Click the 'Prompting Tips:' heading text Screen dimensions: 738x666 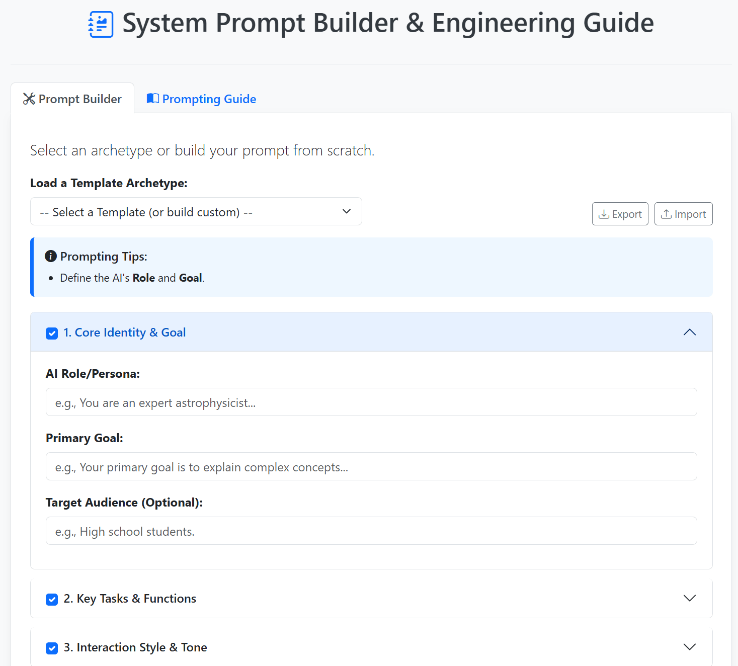(x=104, y=257)
